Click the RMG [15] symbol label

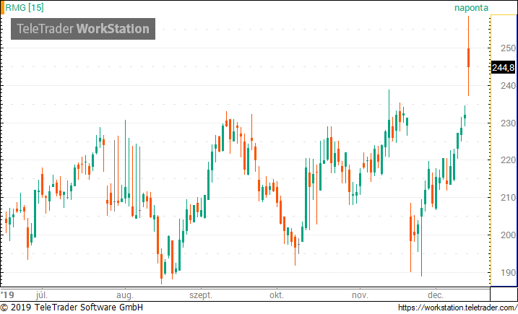tap(25, 8)
